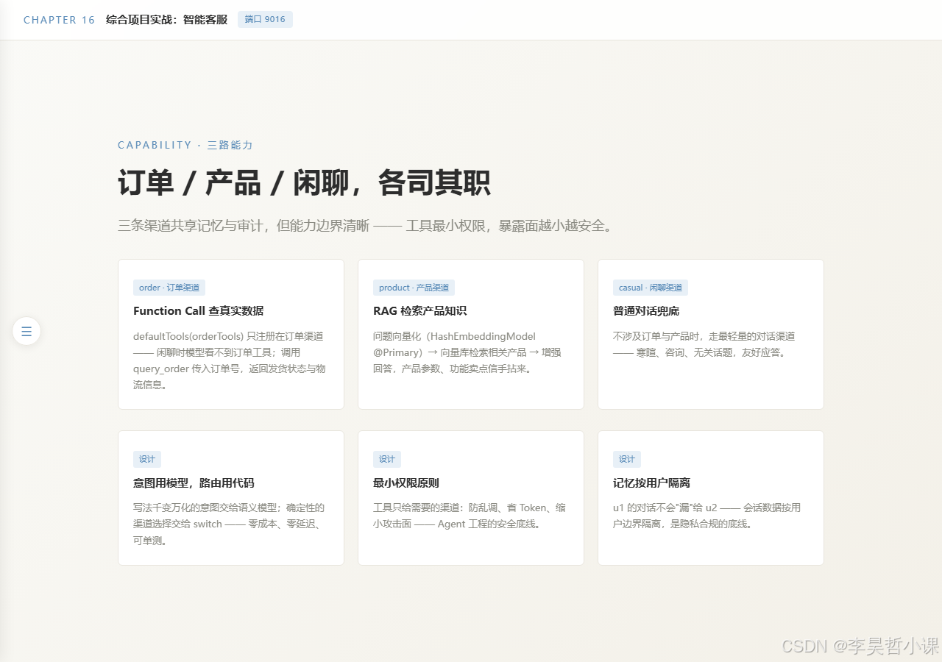Click the defaultTools(orderTools) description paragraph
The width and height of the screenshot is (942, 662).
click(x=230, y=360)
